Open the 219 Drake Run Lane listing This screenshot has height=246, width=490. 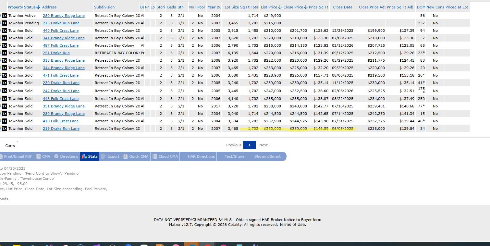[61, 129]
